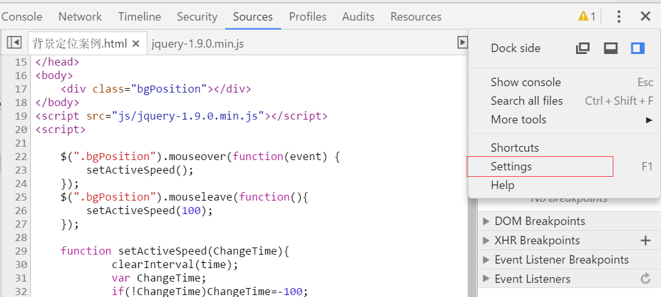Image resolution: width=661 pixels, height=297 pixels.
Task: Dock DevTools to the right
Action: click(638, 48)
